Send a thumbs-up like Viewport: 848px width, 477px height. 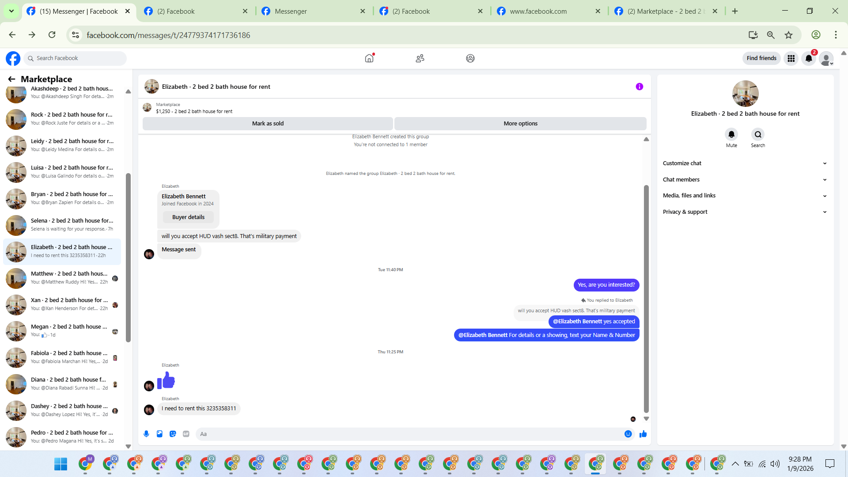coord(643,434)
